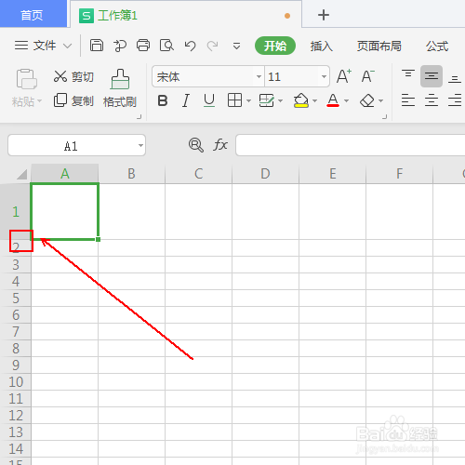Click the Paste clipboard icon
Screen dimensions: 465x465
click(27, 79)
